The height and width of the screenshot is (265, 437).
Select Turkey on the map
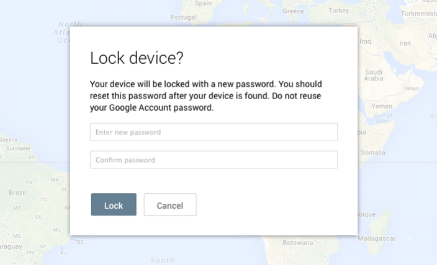(x=339, y=11)
